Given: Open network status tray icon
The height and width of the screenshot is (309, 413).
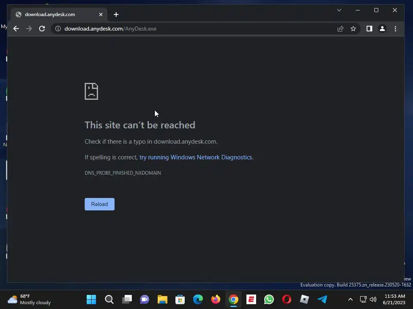Looking at the screenshot, I should (363, 299).
